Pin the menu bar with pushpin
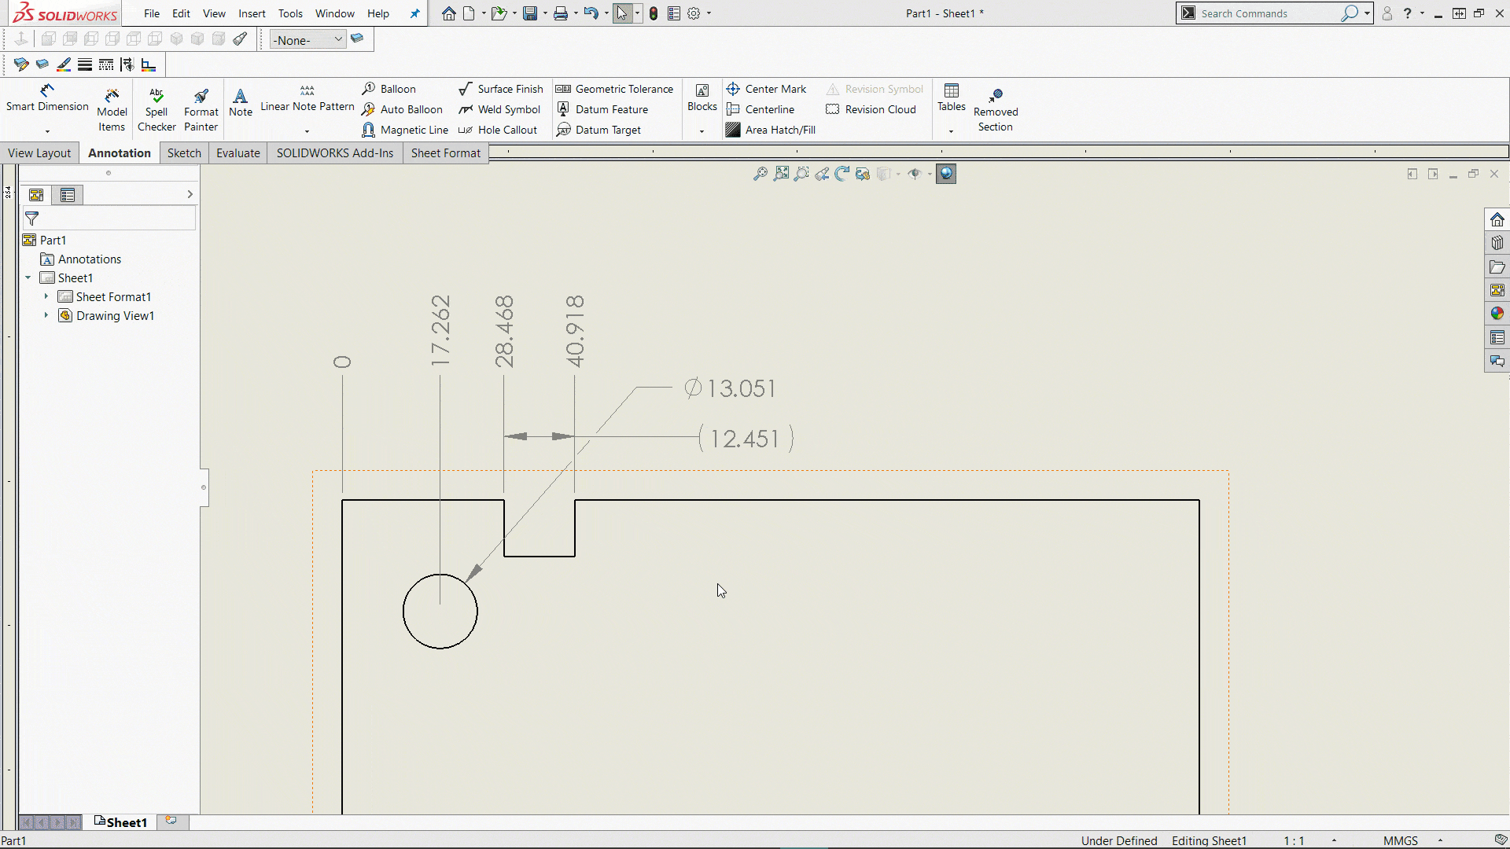The height and width of the screenshot is (849, 1510). click(415, 13)
